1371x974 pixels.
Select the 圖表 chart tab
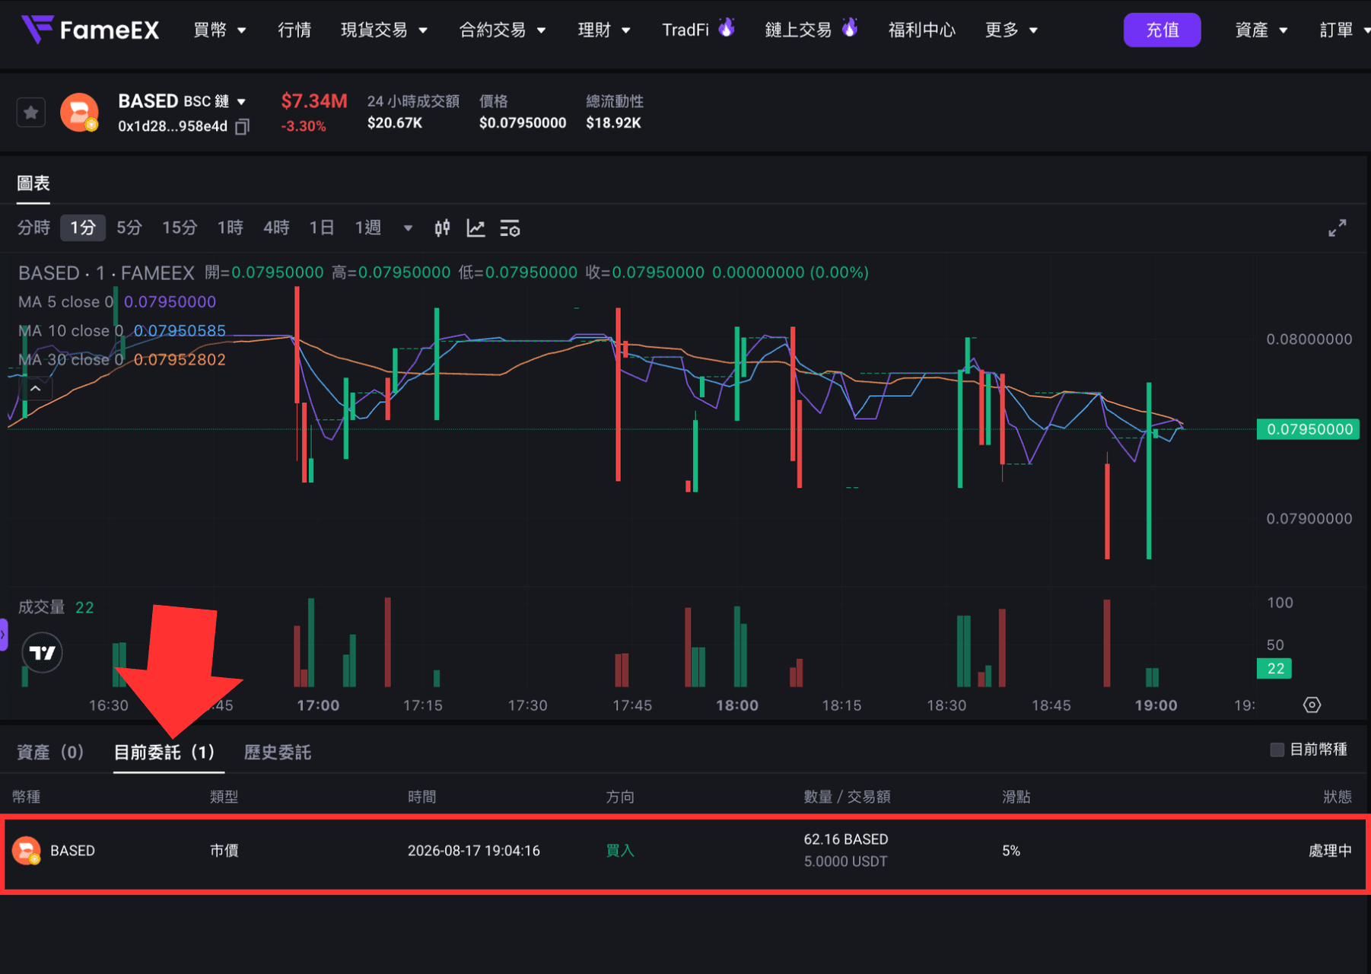click(33, 183)
